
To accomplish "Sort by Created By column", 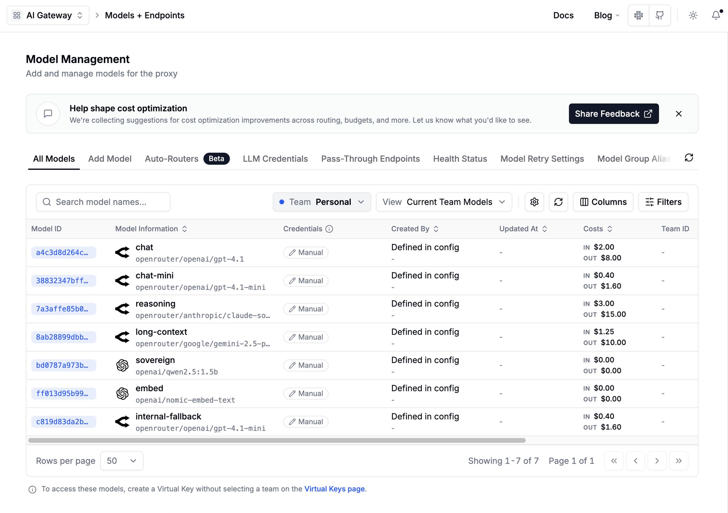I will 436,229.
